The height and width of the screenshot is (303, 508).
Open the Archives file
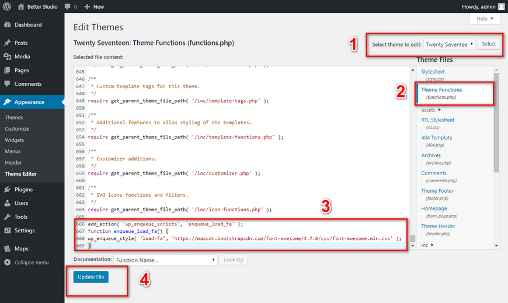(431, 155)
